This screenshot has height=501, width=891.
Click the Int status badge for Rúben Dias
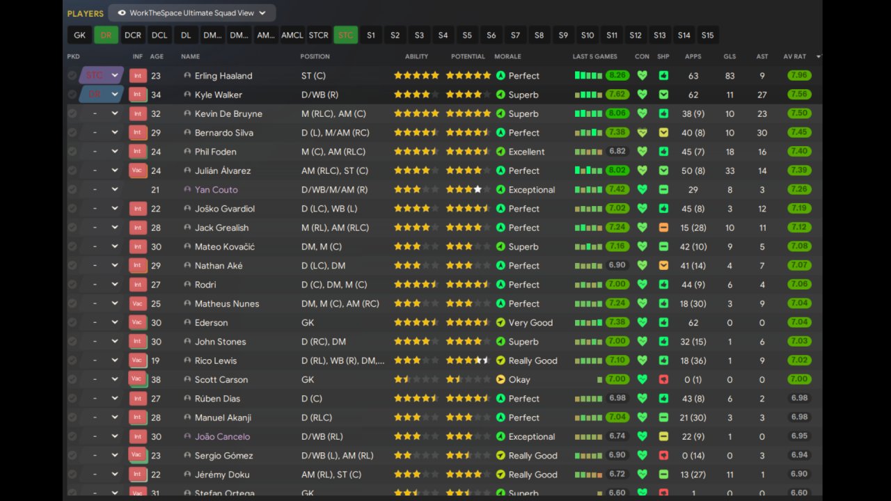137,399
